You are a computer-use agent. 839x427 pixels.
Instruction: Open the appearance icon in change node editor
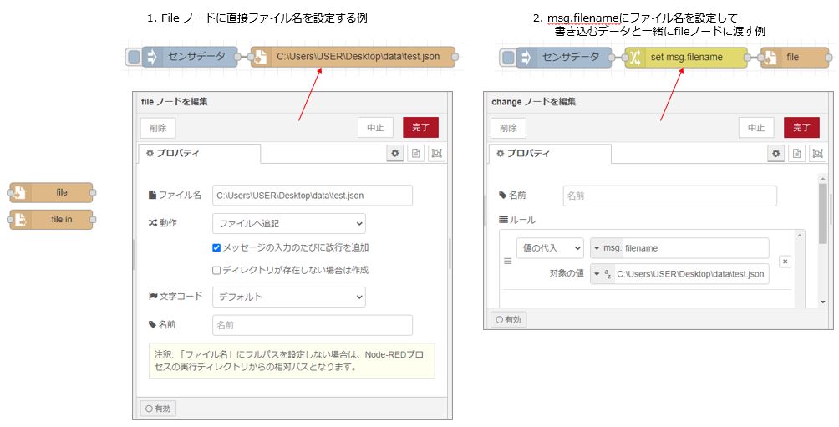coord(817,154)
